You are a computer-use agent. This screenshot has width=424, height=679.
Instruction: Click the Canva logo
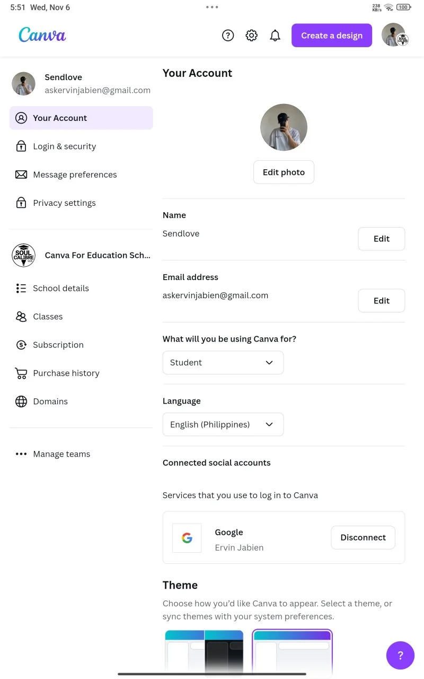42,35
